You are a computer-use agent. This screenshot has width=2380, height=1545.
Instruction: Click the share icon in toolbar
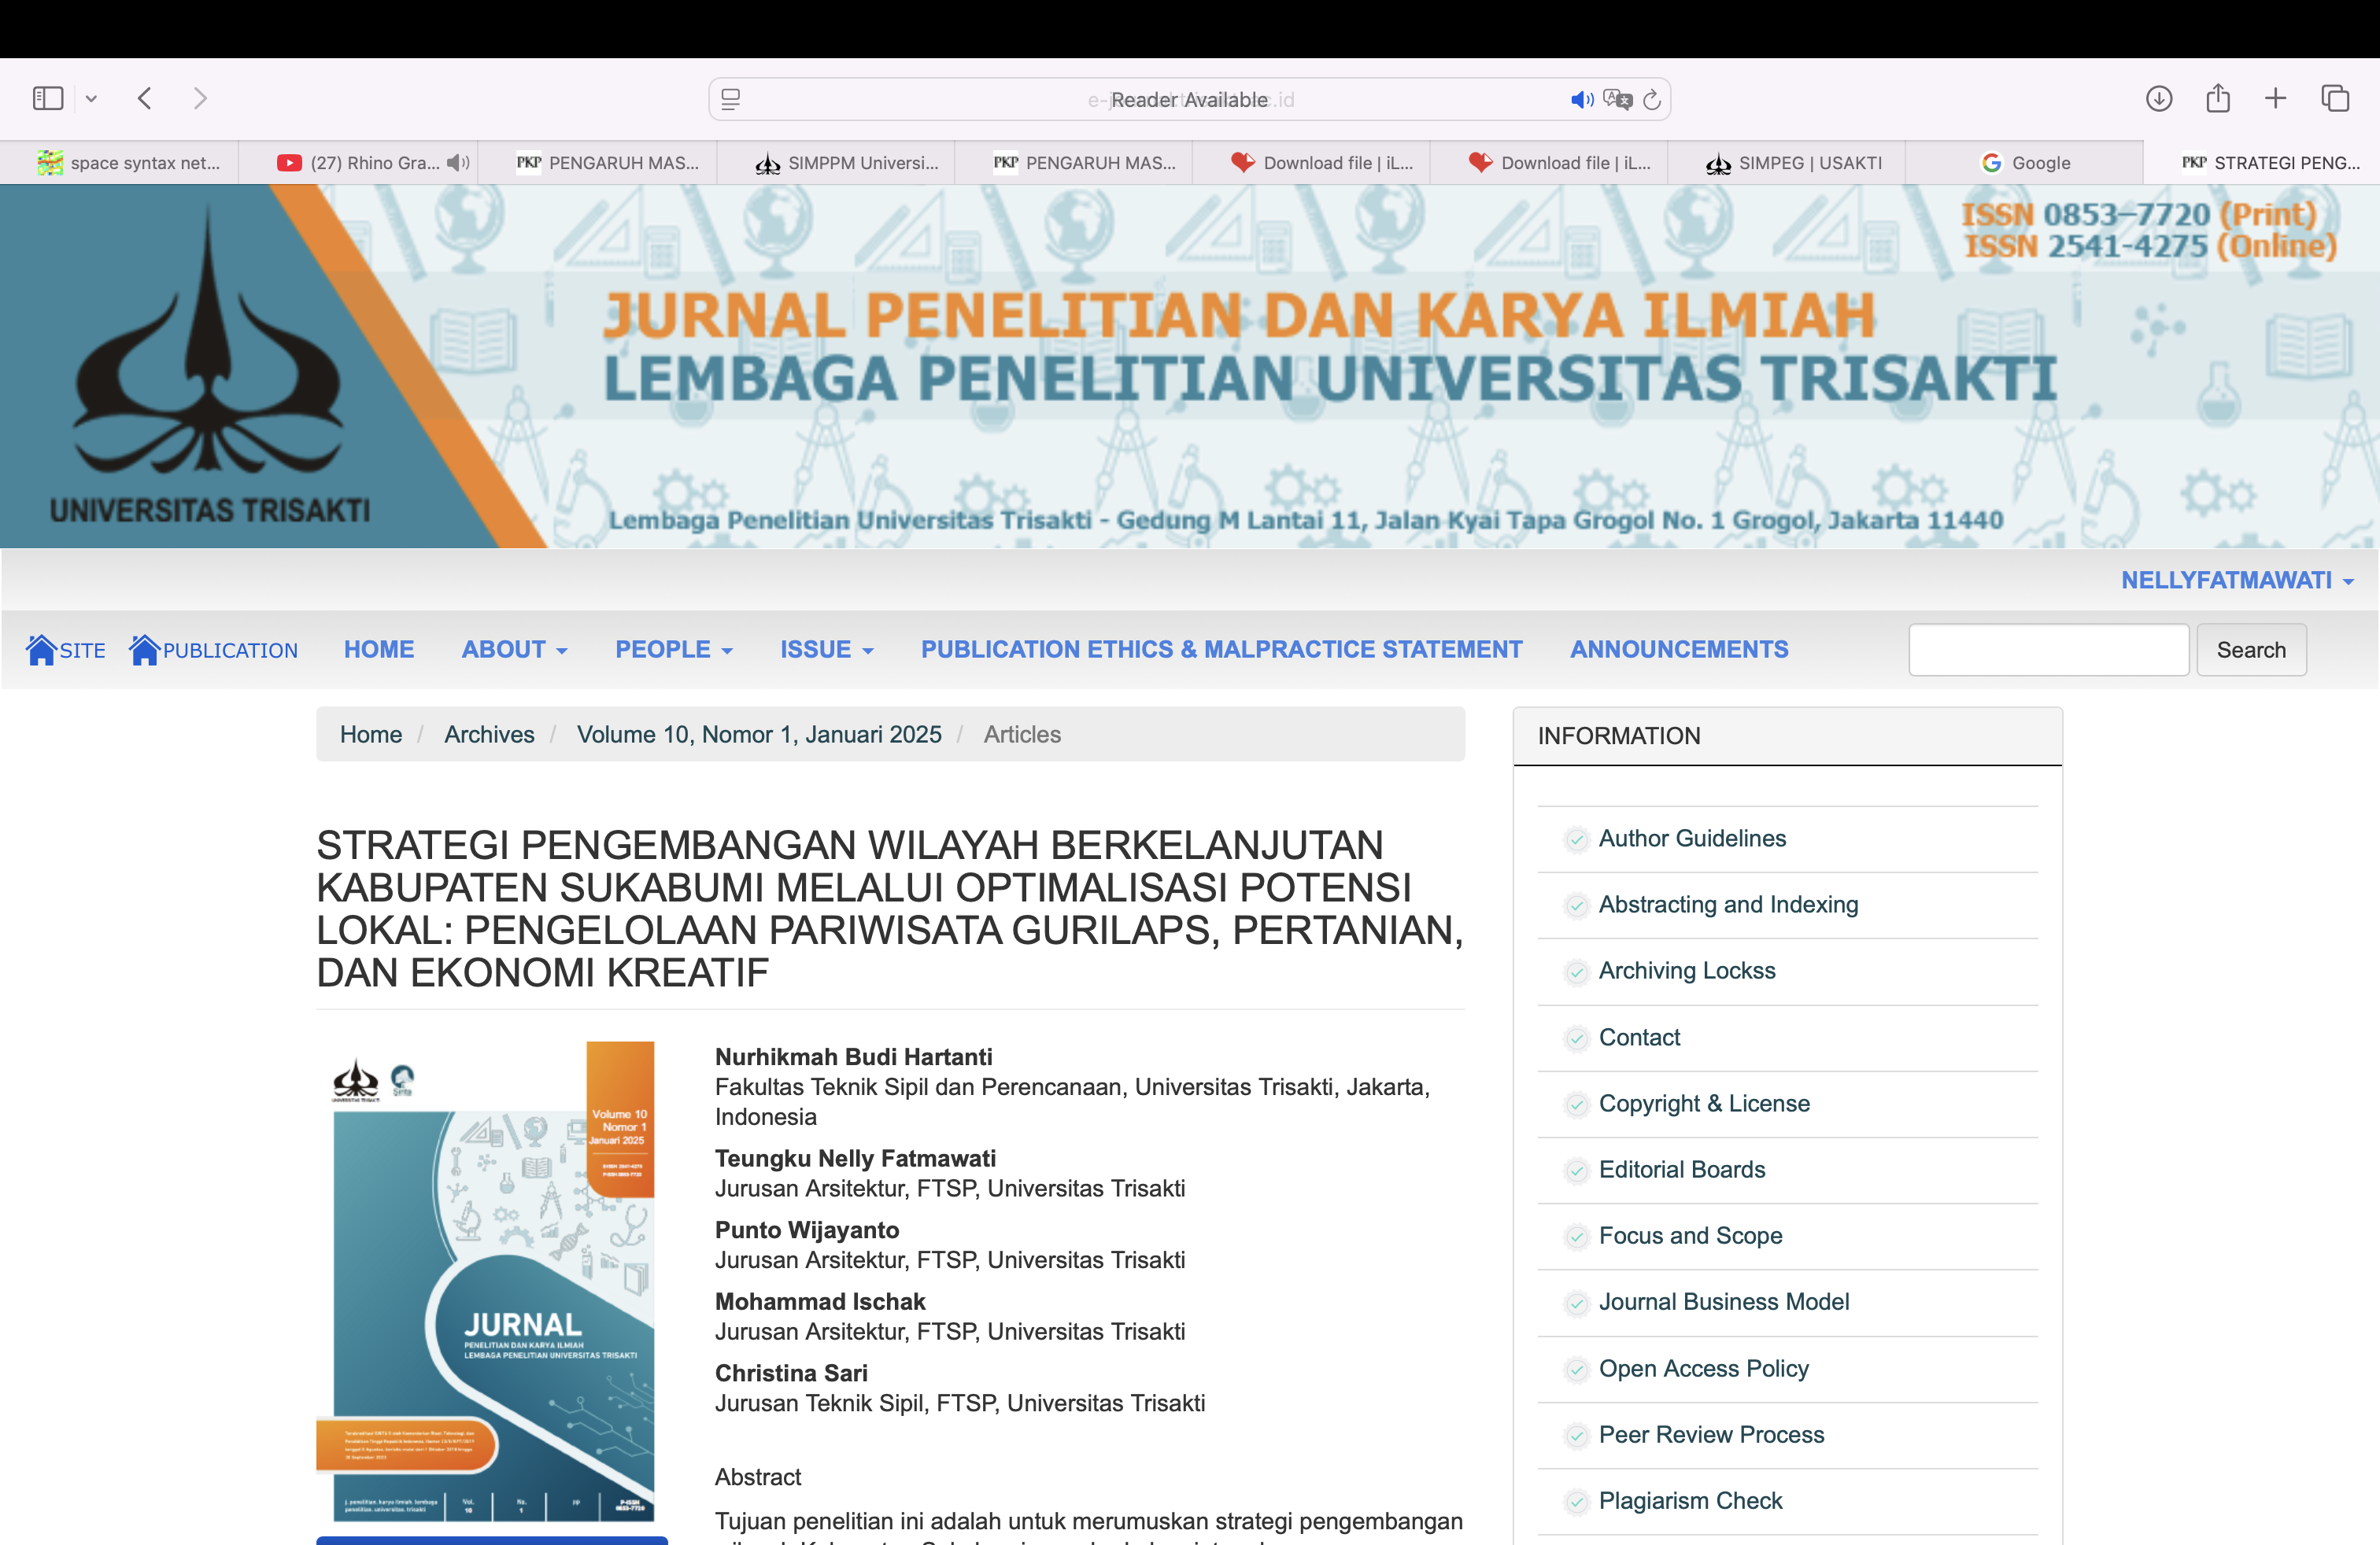tap(2217, 98)
